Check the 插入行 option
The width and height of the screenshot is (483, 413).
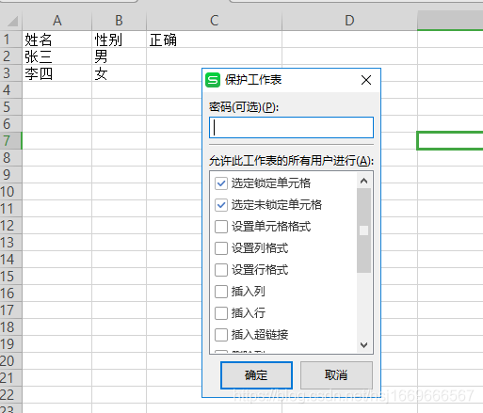coord(221,313)
